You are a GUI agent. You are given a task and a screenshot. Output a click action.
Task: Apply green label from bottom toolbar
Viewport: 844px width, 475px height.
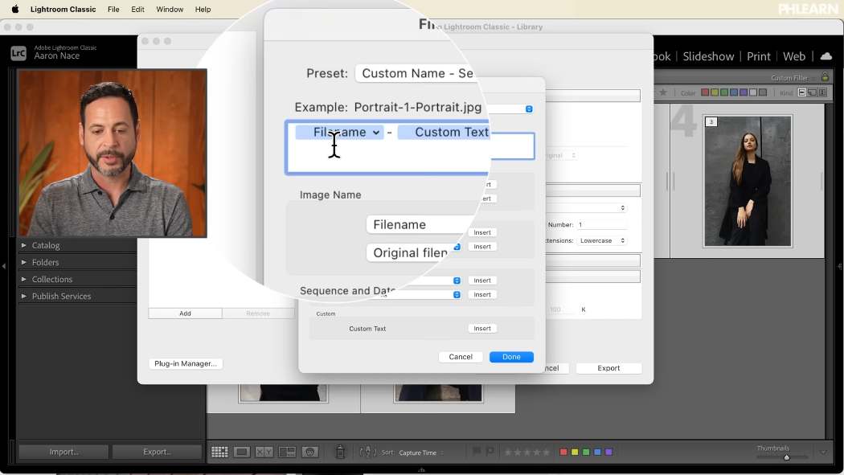click(586, 452)
